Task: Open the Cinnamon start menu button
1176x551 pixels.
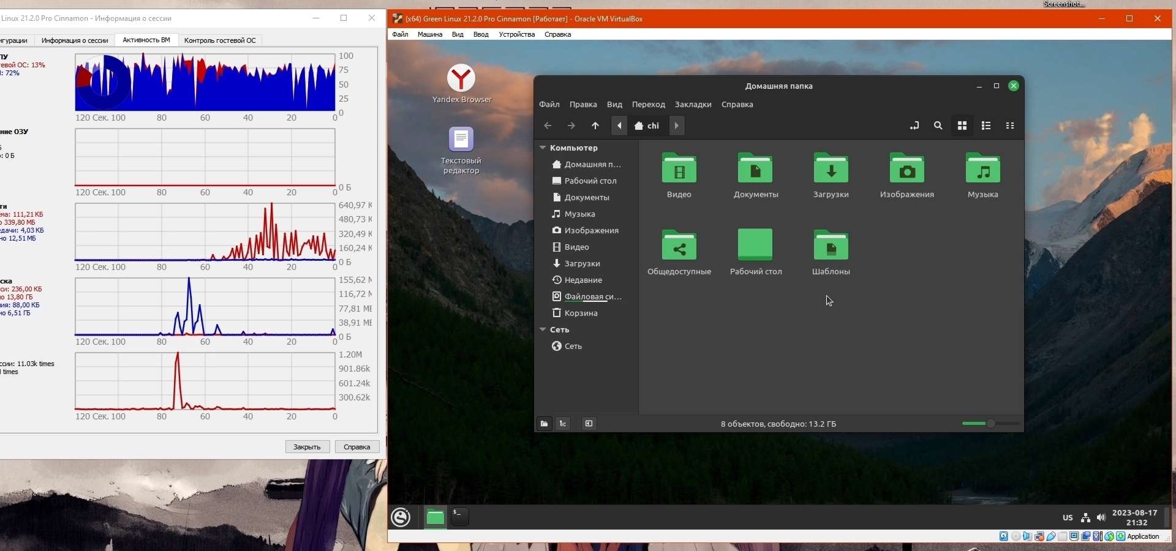Action: (x=401, y=517)
